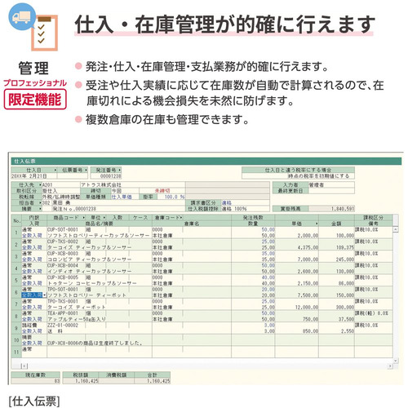Screen dimensions: 408x408
Task: Open the 単価 column lookup arrow
Action: [317, 224]
